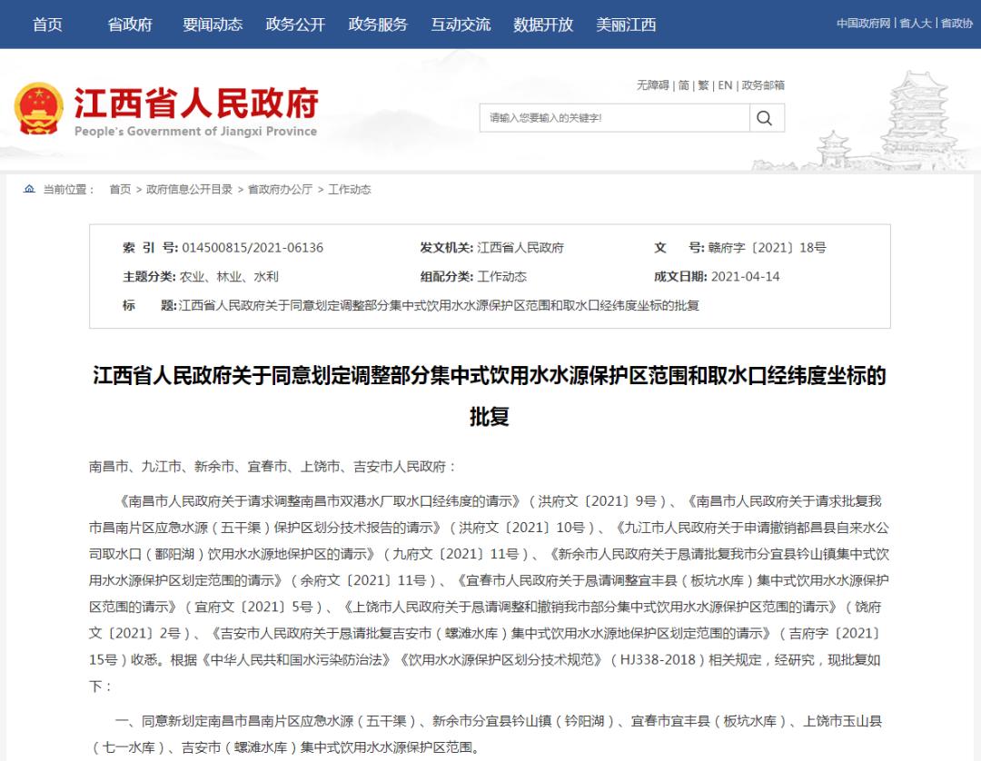This screenshot has width=981, height=761.
Task: Click the national emblem logo
Action: [39, 108]
